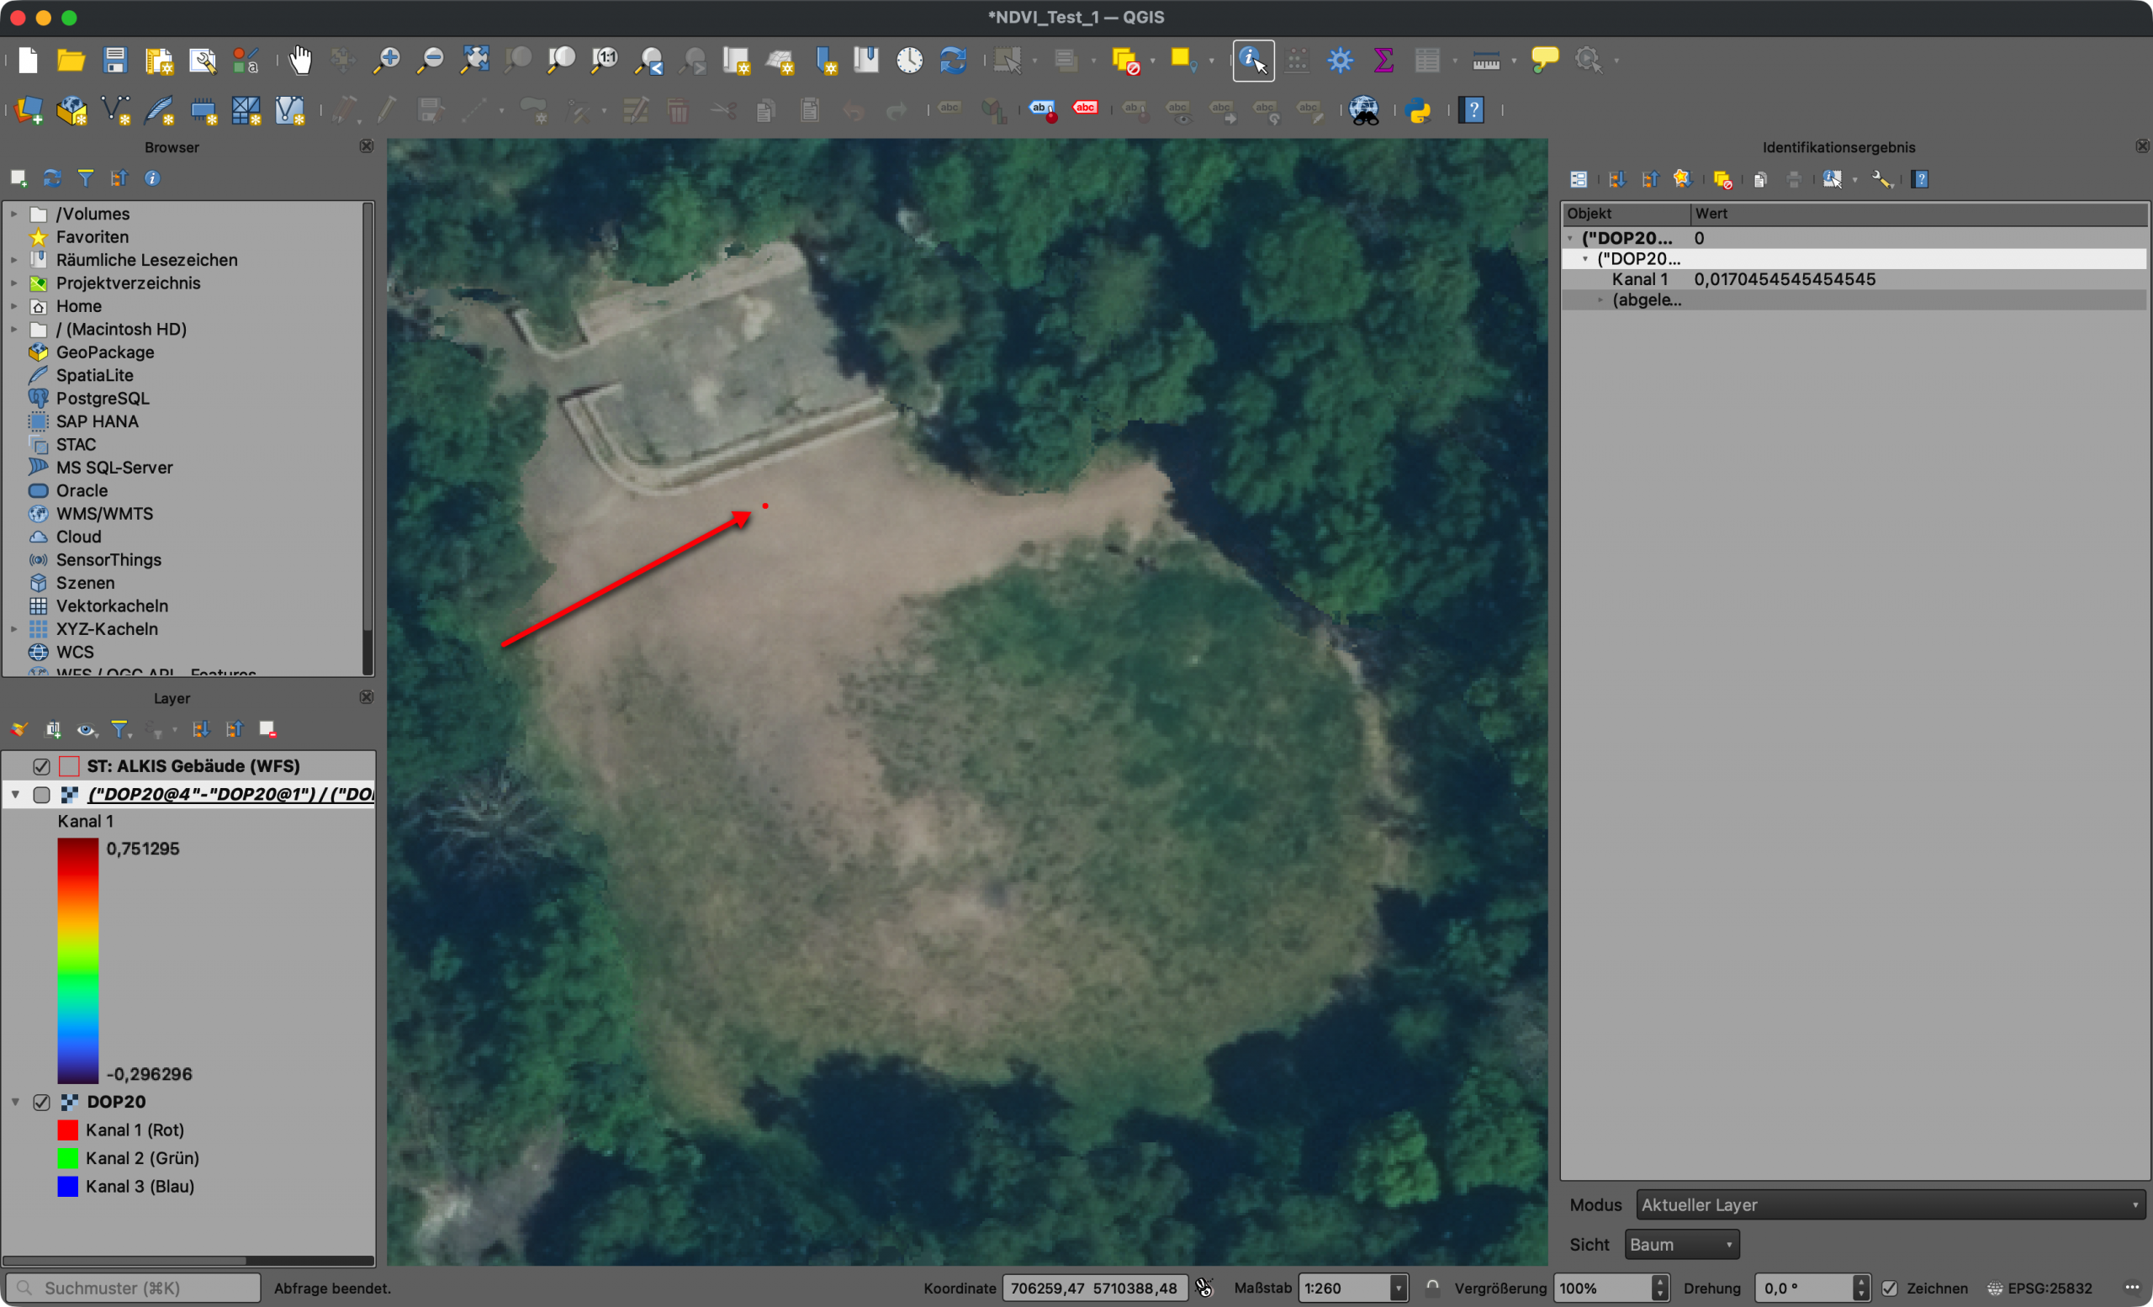Screen dimensions: 2153x1307
Task: Click the Refresh map icon
Action: click(952, 61)
